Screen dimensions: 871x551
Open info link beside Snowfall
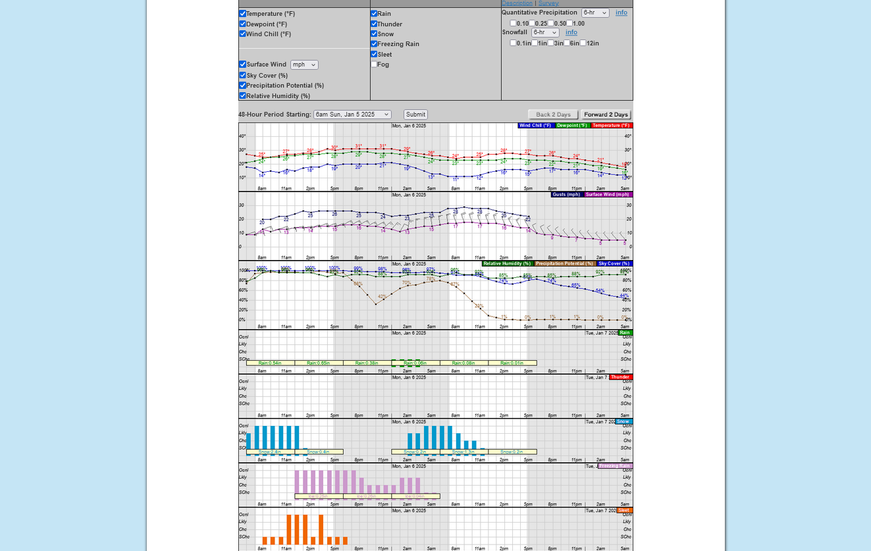(x=571, y=32)
